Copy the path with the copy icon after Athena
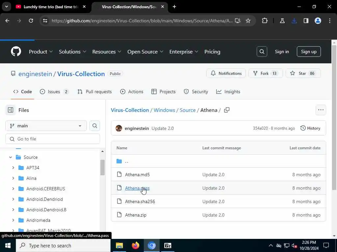 pyautogui.click(x=227, y=110)
